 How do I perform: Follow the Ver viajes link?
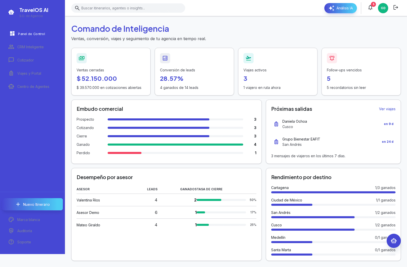[x=387, y=109]
